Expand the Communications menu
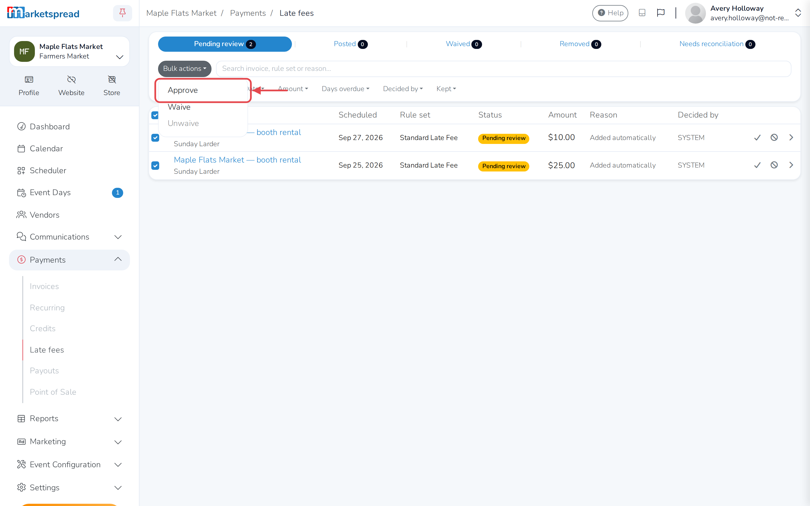The width and height of the screenshot is (810, 506). point(69,237)
